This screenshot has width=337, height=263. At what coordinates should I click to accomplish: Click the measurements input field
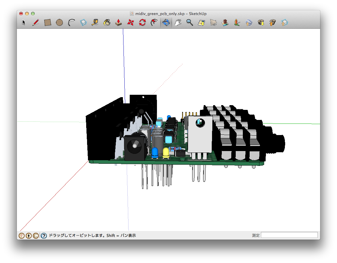click(x=289, y=235)
